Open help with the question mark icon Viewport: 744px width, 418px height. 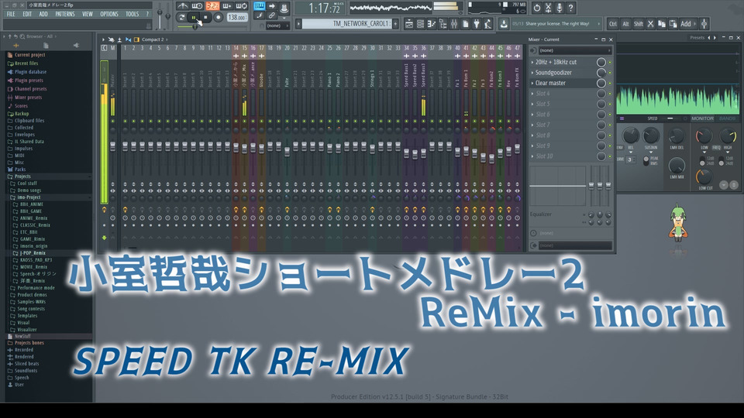571,8
